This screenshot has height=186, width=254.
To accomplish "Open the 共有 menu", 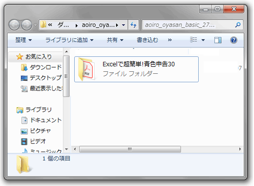I will coord(115,40).
